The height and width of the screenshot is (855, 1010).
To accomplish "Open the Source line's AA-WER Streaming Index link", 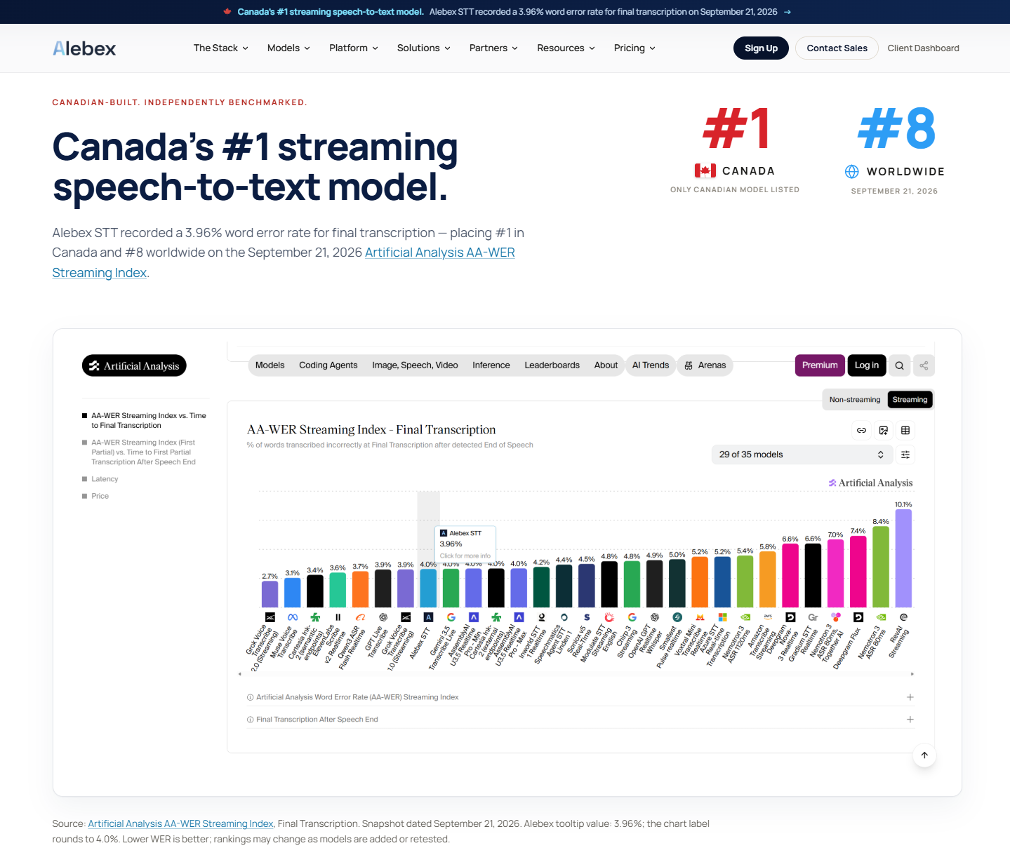I will coord(181,823).
